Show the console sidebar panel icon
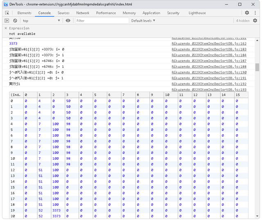Viewport: 262px width, 221px height. [x=7, y=20]
